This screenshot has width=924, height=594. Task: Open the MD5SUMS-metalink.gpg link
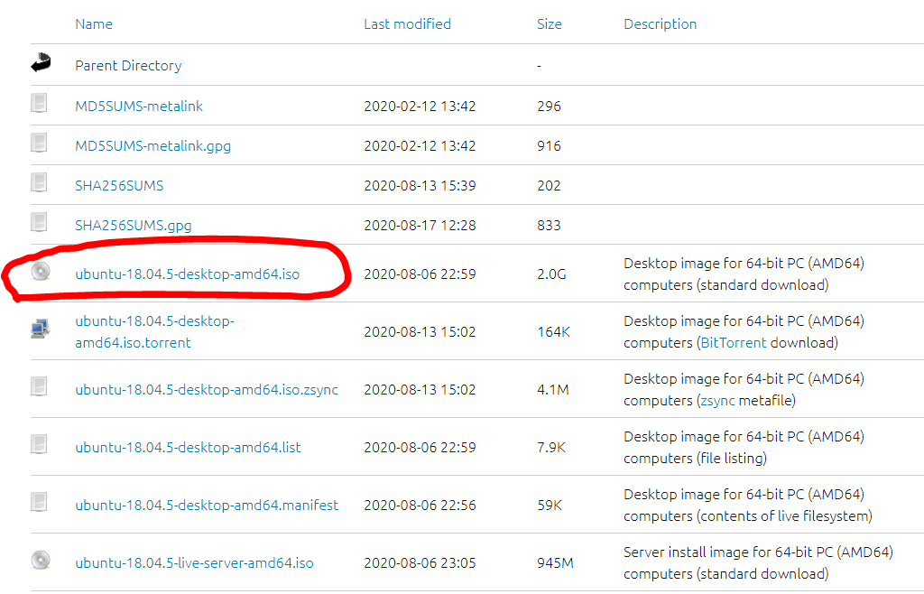click(153, 146)
